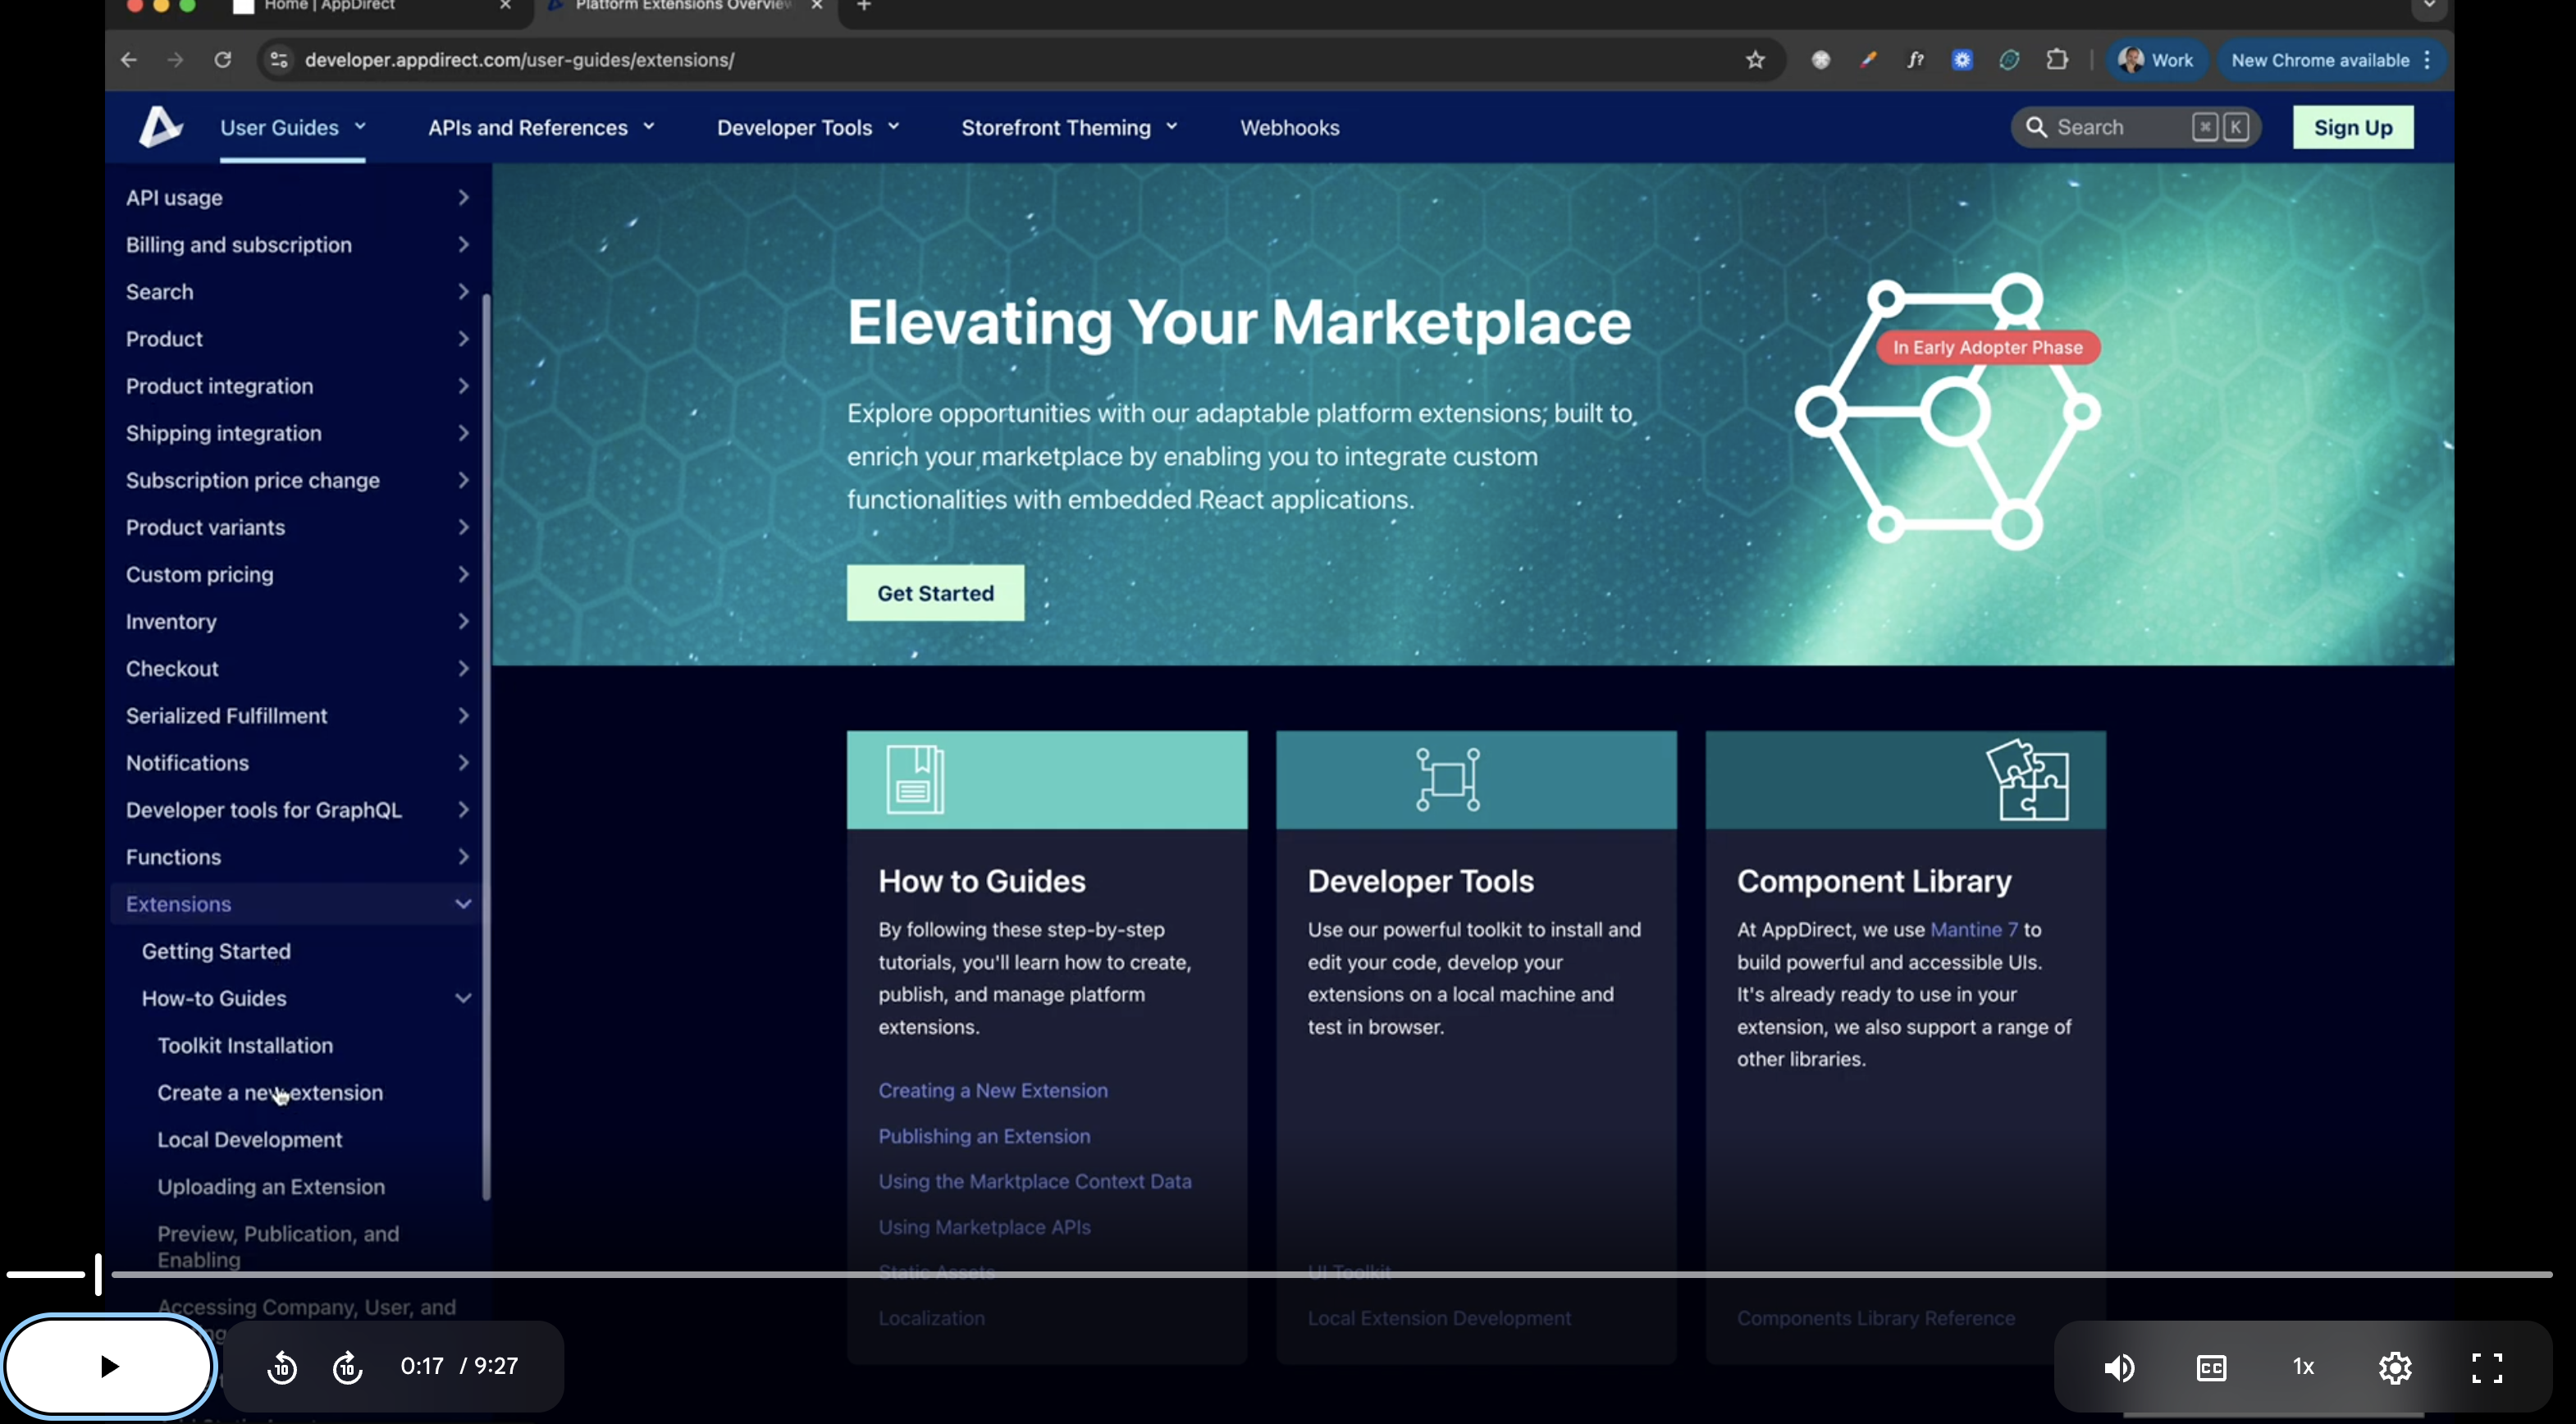Collapse the Extensions sidebar section
2576x1424 pixels.
pos(463,904)
